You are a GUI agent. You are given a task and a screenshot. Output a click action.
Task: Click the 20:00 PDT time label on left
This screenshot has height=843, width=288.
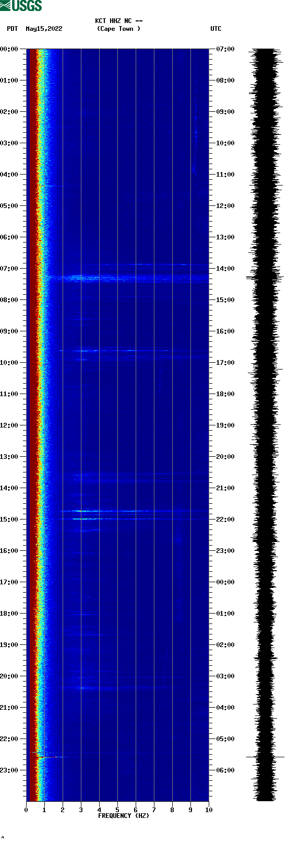[x=9, y=676]
